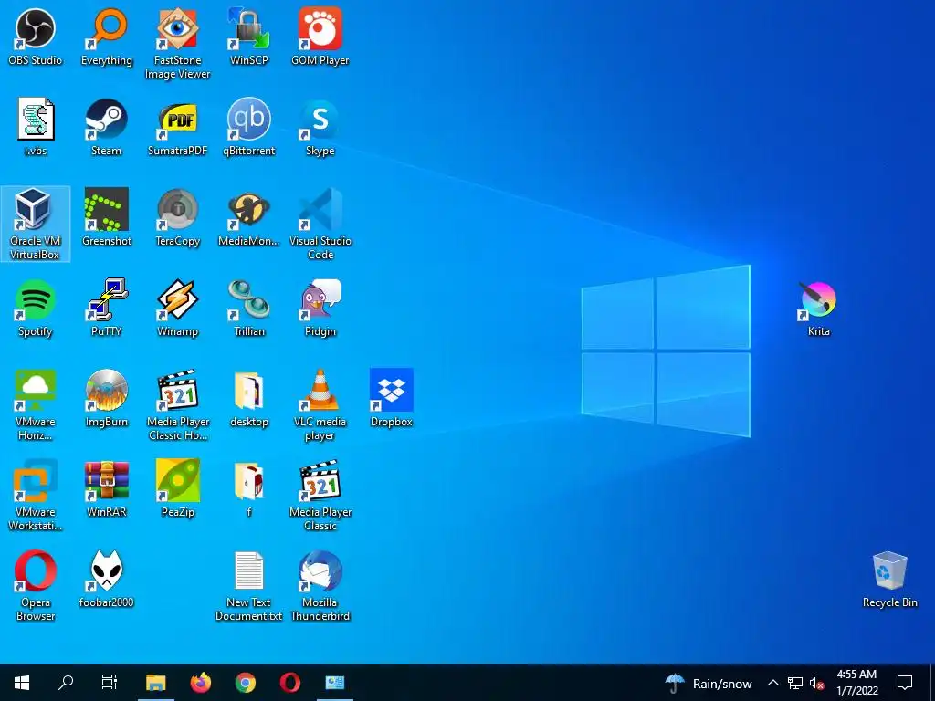Click the qBittorrent shortcut

249,127
